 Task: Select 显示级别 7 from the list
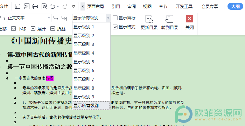[91, 79]
